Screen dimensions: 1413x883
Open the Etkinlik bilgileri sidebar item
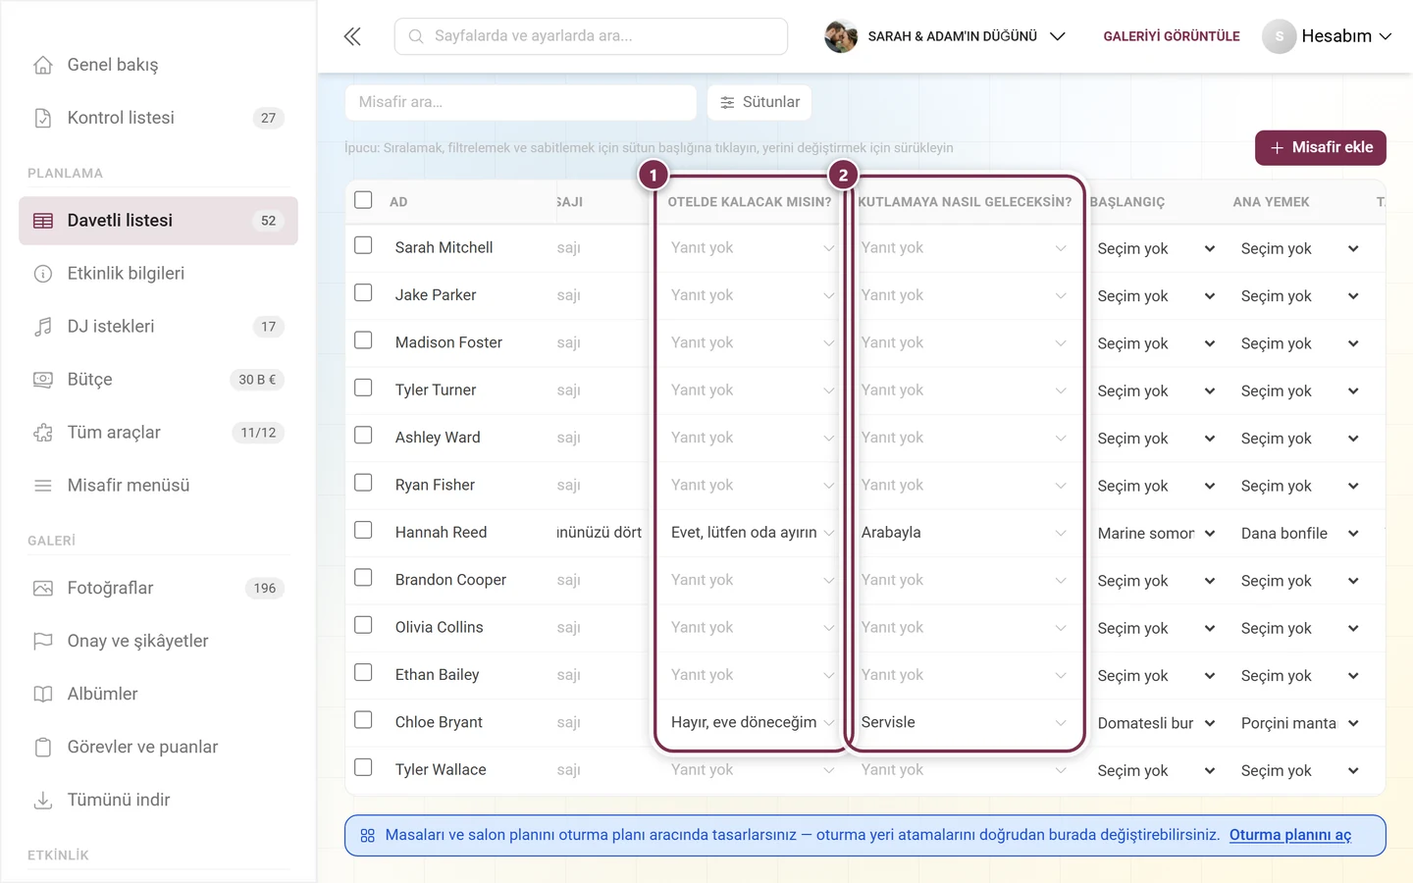pyautogui.click(x=158, y=274)
